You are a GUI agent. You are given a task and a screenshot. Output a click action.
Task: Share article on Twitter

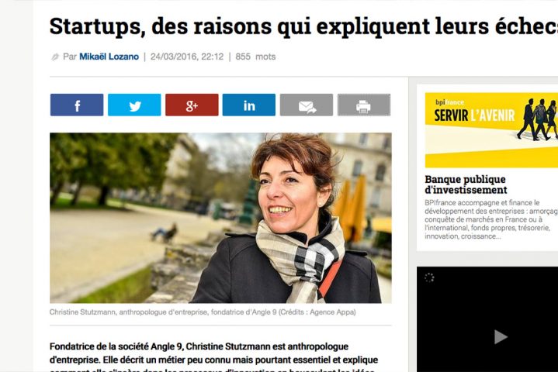coord(134,105)
